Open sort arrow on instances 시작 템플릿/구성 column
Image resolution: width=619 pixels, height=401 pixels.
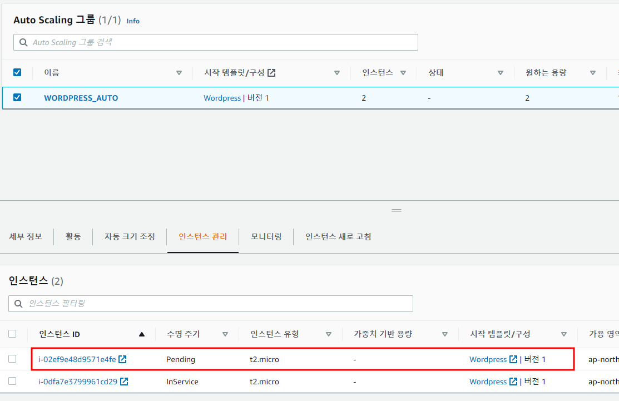point(564,334)
